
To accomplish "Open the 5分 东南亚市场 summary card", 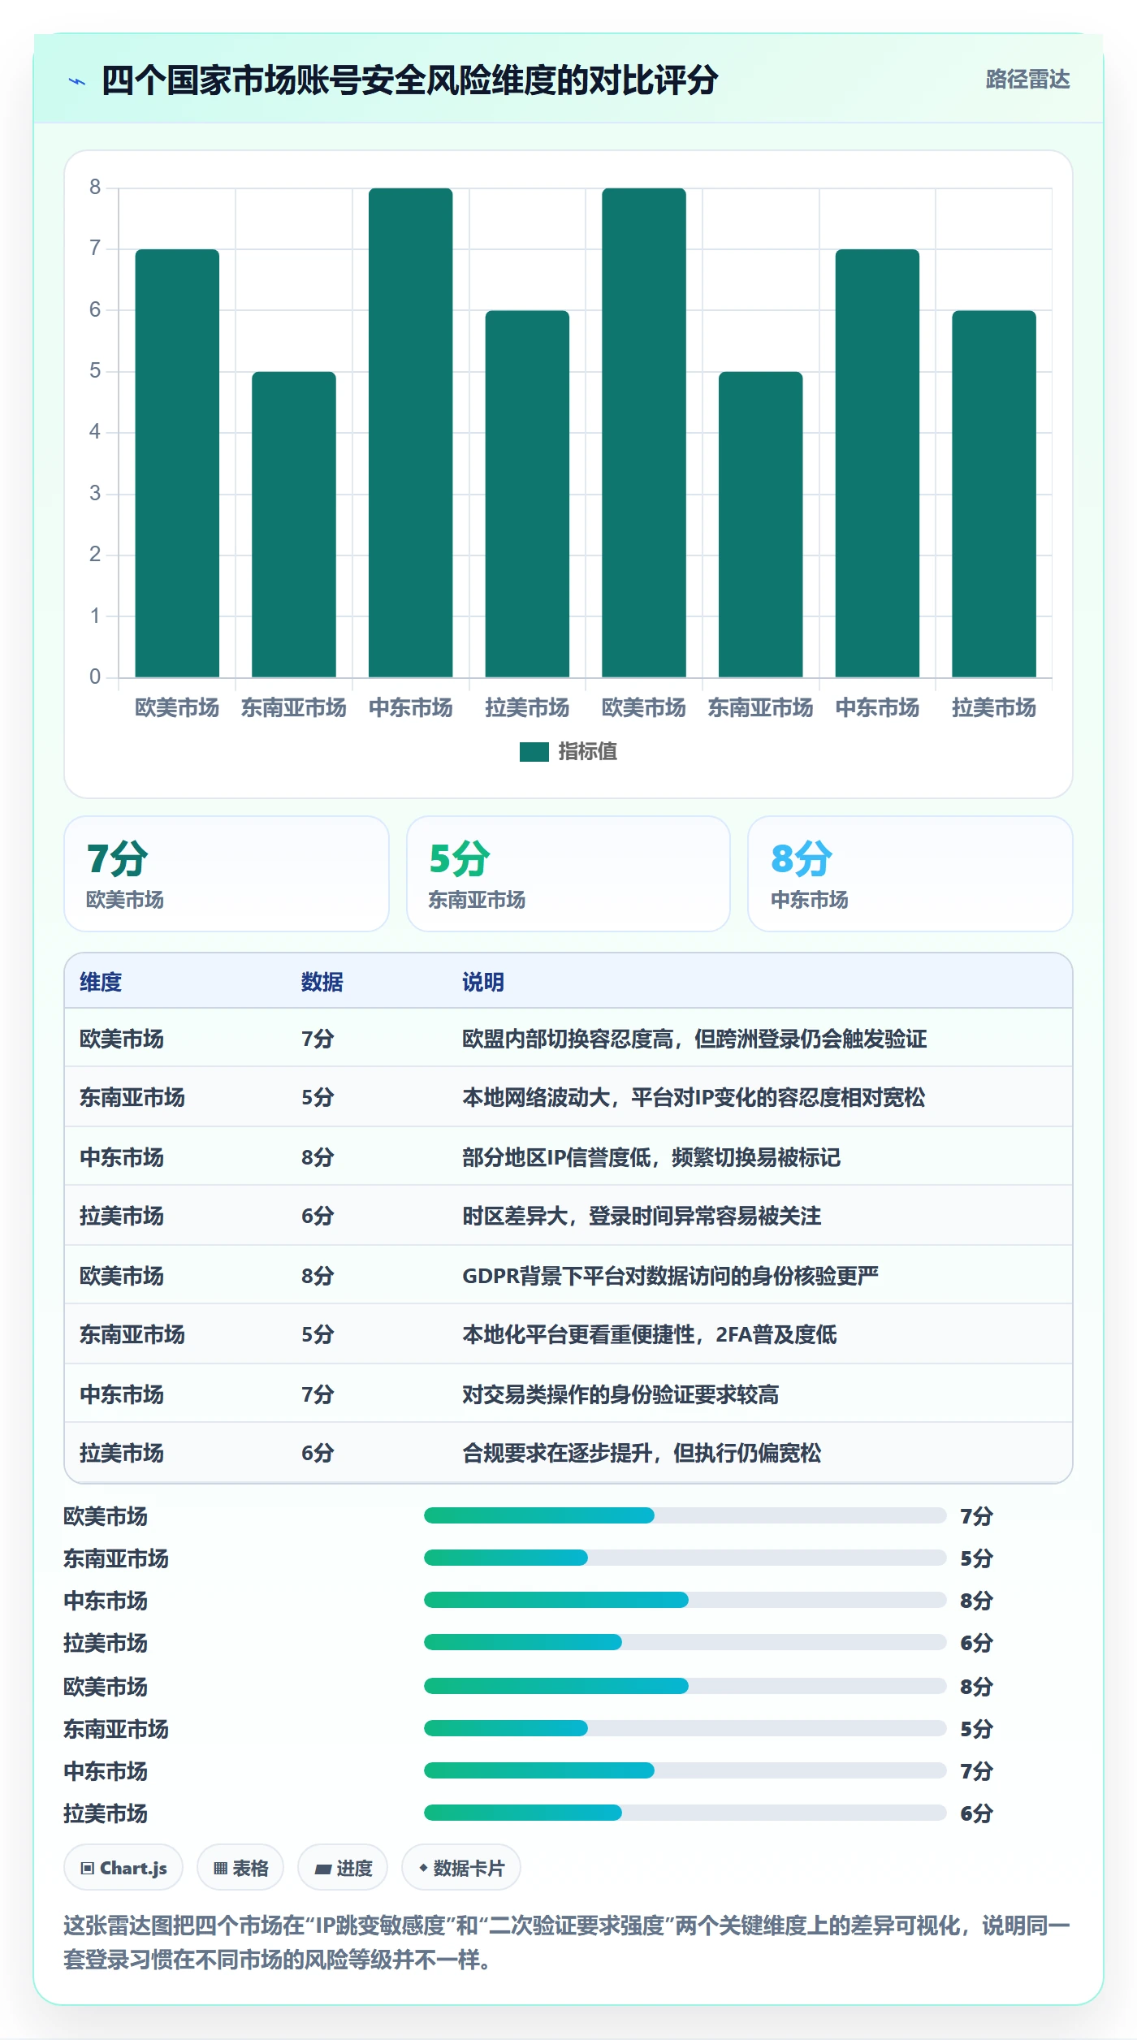I will click(568, 874).
